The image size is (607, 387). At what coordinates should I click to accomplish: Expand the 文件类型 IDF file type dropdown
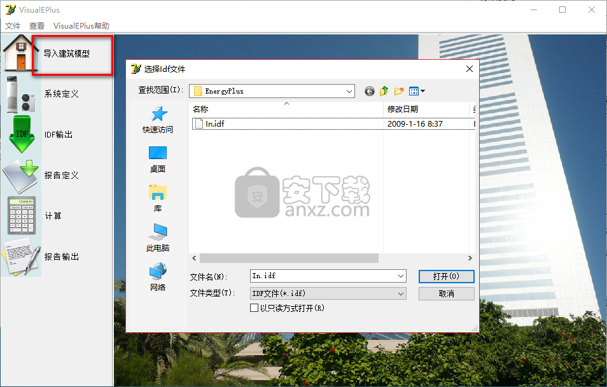(x=401, y=293)
